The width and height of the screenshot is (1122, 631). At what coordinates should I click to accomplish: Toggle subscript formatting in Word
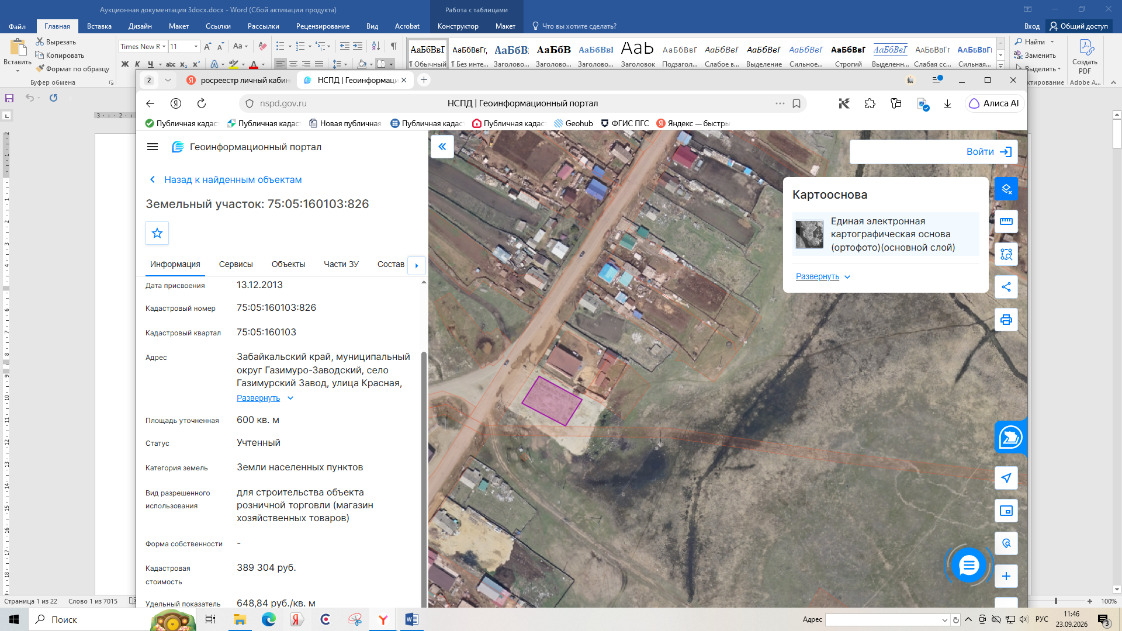[183, 64]
